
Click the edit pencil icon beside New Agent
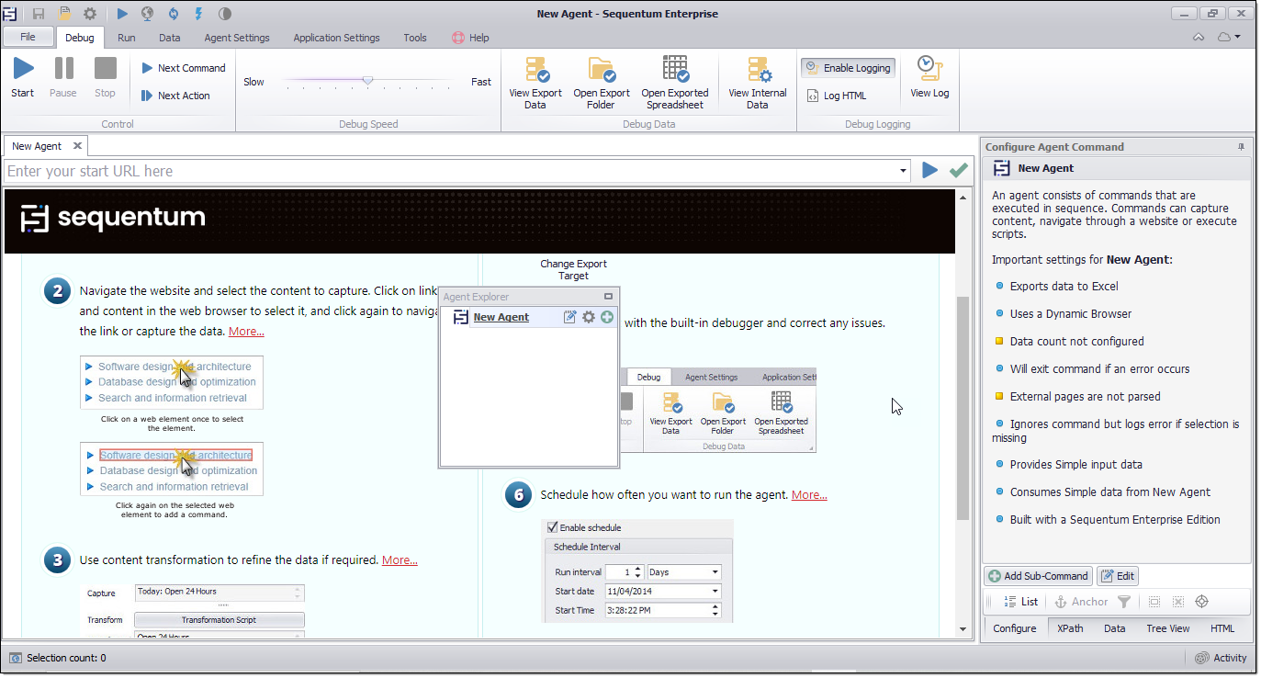[570, 317]
